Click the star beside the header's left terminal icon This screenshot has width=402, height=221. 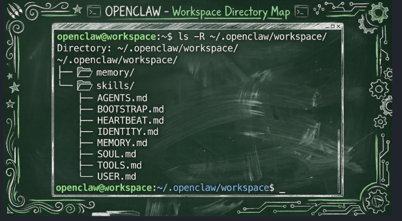click(x=77, y=10)
